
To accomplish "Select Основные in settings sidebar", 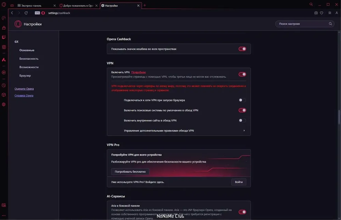I will pos(27,50).
